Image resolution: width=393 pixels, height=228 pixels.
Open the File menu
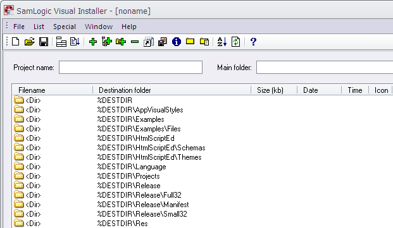pyautogui.click(x=19, y=27)
